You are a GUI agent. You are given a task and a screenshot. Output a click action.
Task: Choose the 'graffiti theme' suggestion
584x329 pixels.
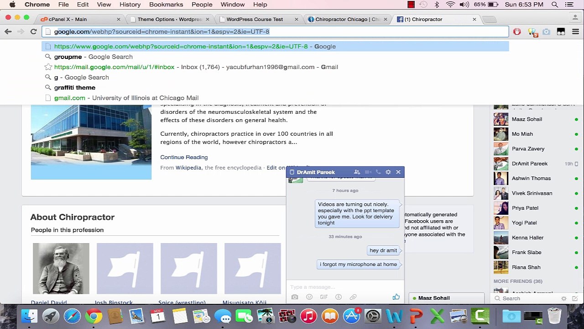point(275,88)
